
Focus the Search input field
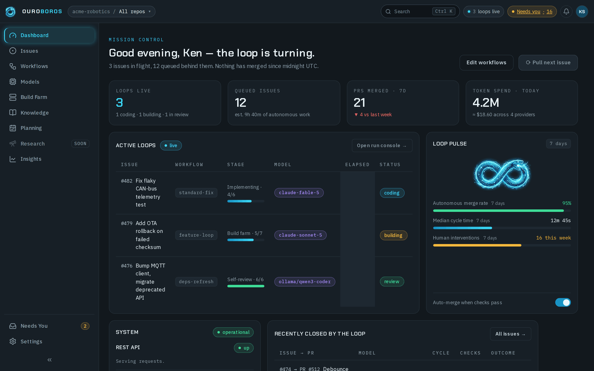coord(420,12)
